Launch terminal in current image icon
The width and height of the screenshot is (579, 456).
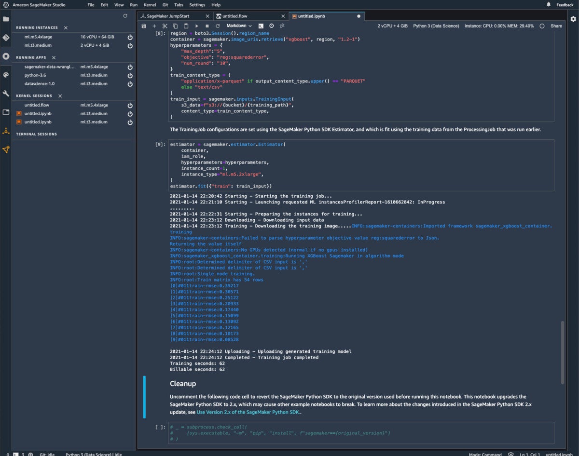pyautogui.click(x=261, y=26)
